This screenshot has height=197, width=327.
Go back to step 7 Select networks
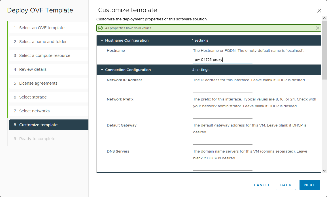point(34,111)
